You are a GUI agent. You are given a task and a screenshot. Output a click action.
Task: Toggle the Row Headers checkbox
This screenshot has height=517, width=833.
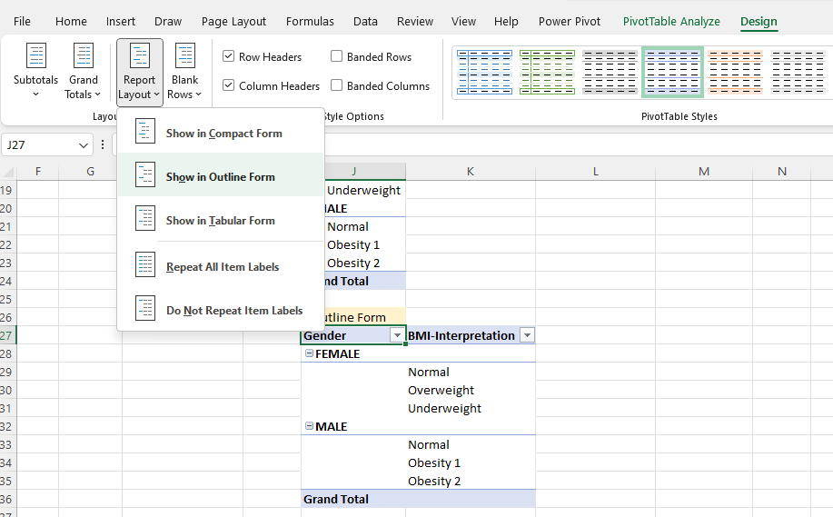(x=228, y=56)
